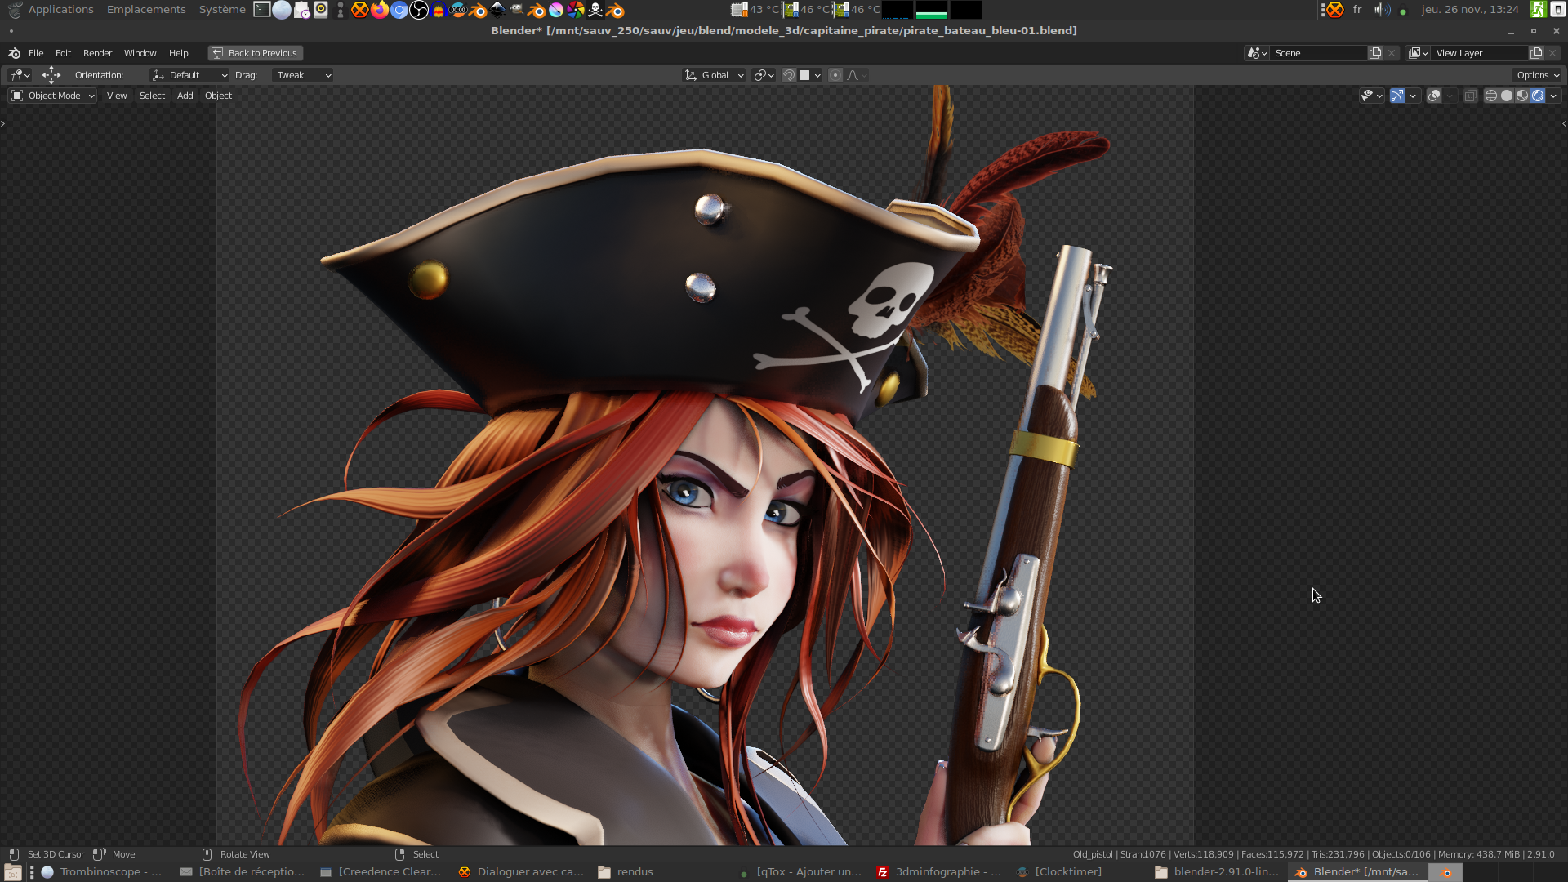Remove the View Layer
This screenshot has height=882, width=1568.
pos(1552,53)
